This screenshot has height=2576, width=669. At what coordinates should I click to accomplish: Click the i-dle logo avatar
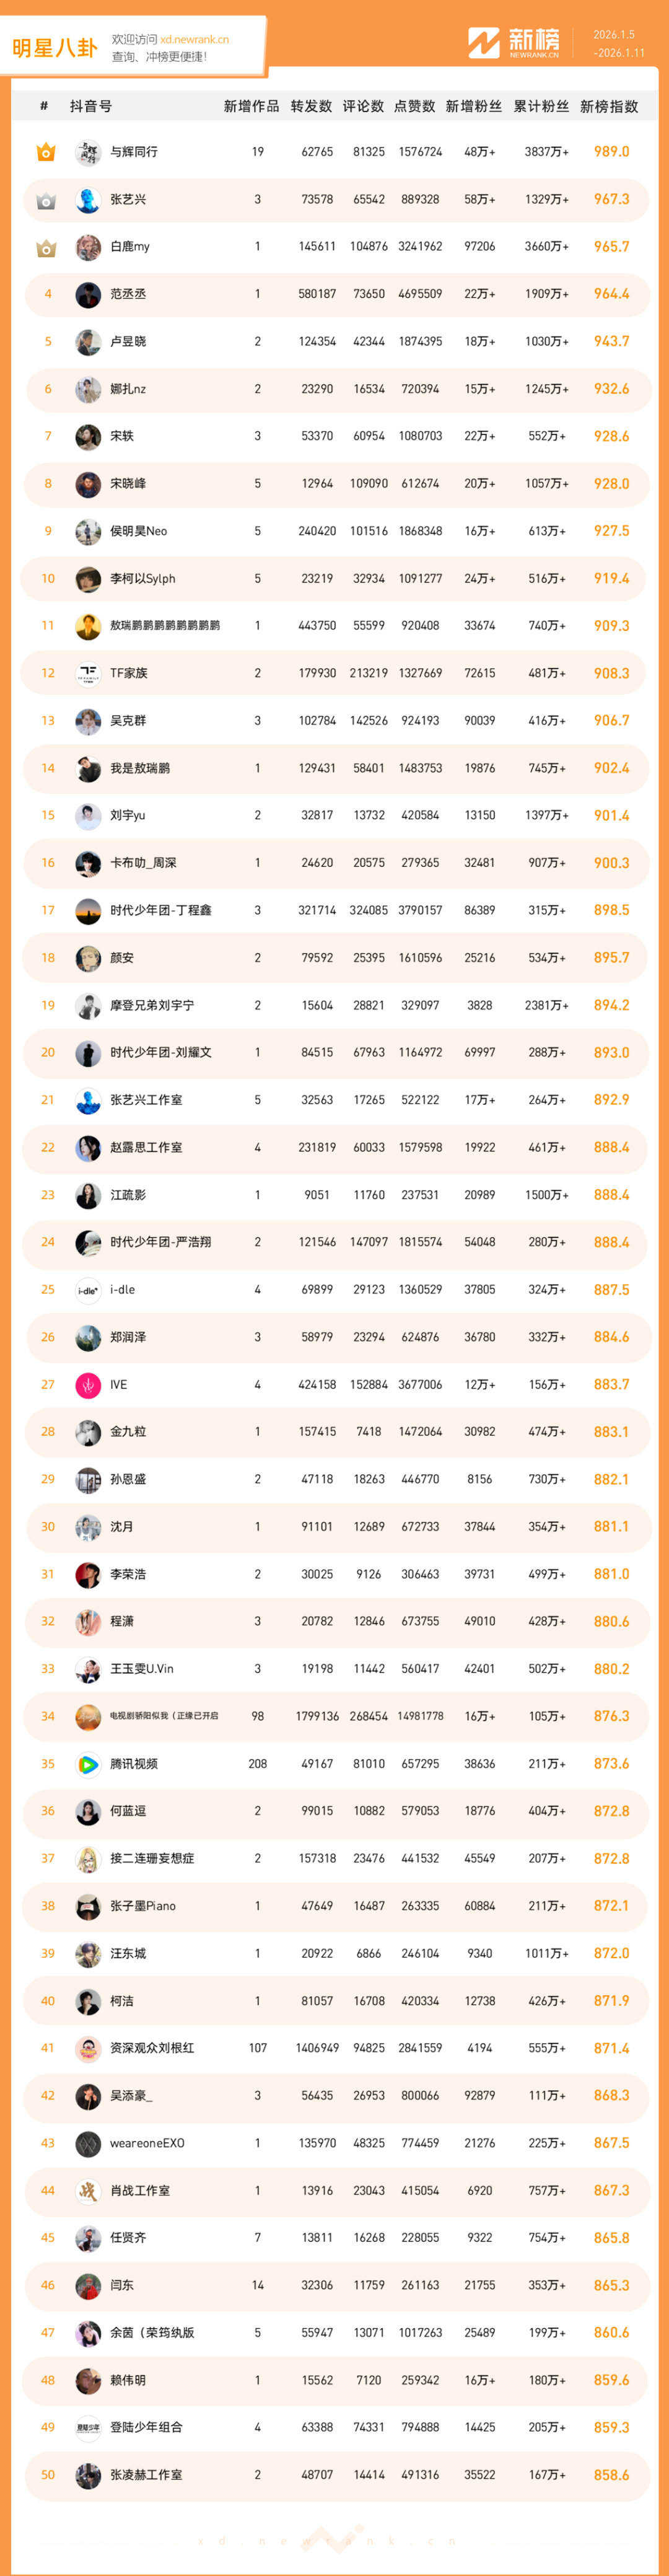click(x=88, y=1290)
